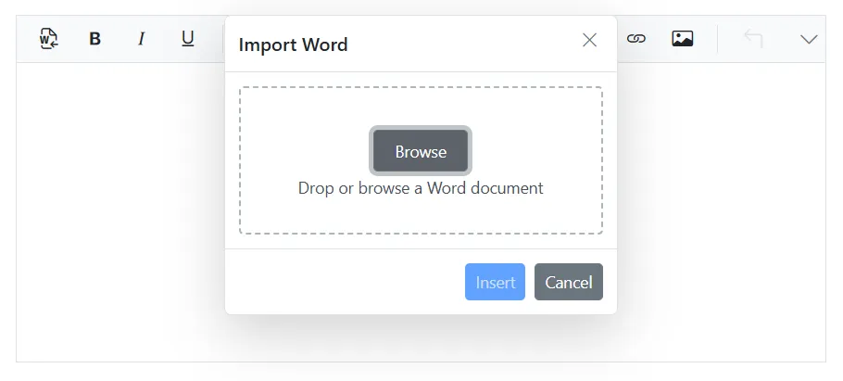Toggle underline formatting

[188, 39]
